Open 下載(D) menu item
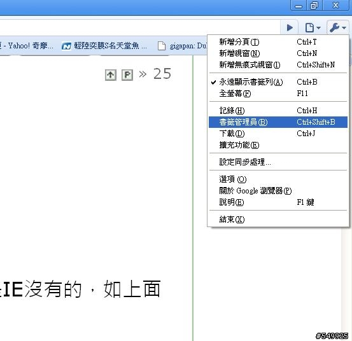 [x=278, y=134]
